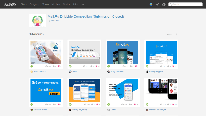Open the Octomail hand-held phone shot thumbnail
This screenshot has height=116, width=206.
[x=46, y=52]
